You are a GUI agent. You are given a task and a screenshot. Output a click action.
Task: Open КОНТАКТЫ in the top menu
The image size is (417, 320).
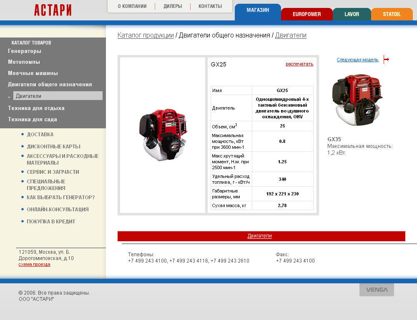point(210,6)
